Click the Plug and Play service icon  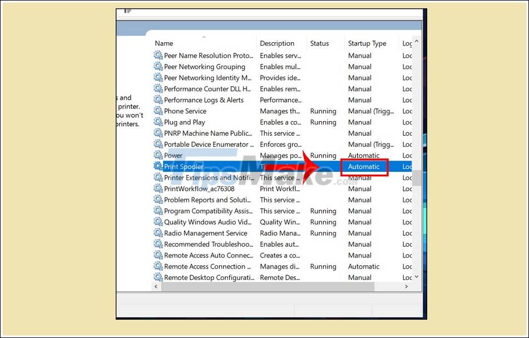157,122
